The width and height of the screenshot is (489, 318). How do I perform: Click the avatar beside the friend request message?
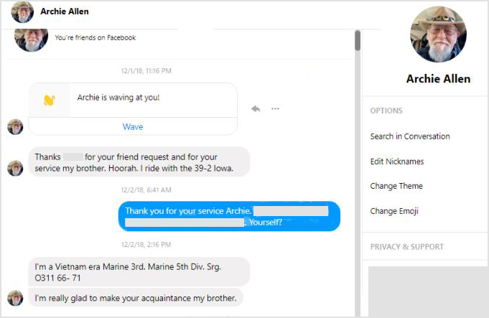click(15, 168)
